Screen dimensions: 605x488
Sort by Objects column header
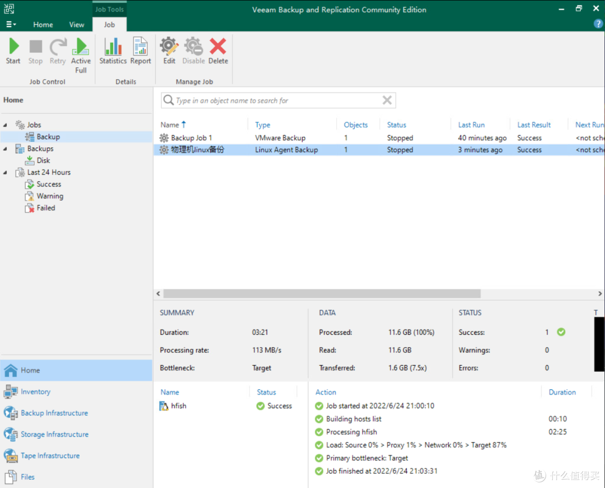click(356, 125)
